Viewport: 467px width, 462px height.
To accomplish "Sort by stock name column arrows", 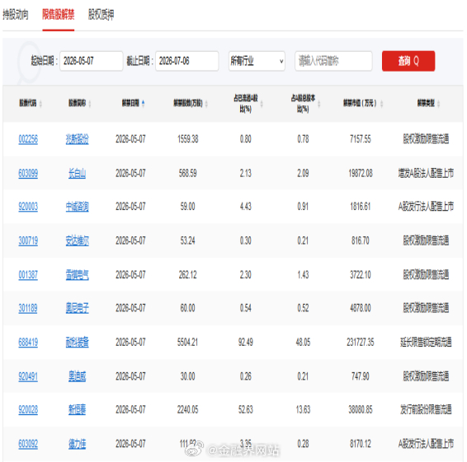I will pos(90,104).
